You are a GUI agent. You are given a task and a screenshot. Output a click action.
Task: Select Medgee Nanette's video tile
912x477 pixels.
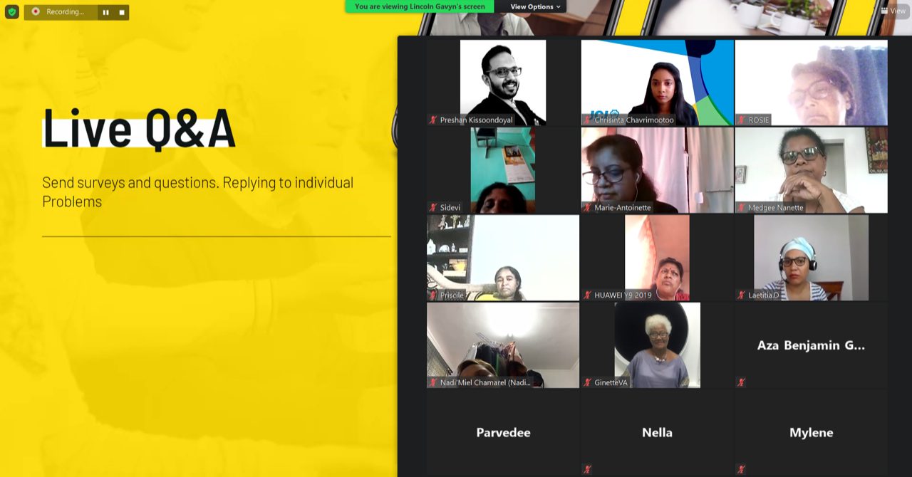coord(811,170)
